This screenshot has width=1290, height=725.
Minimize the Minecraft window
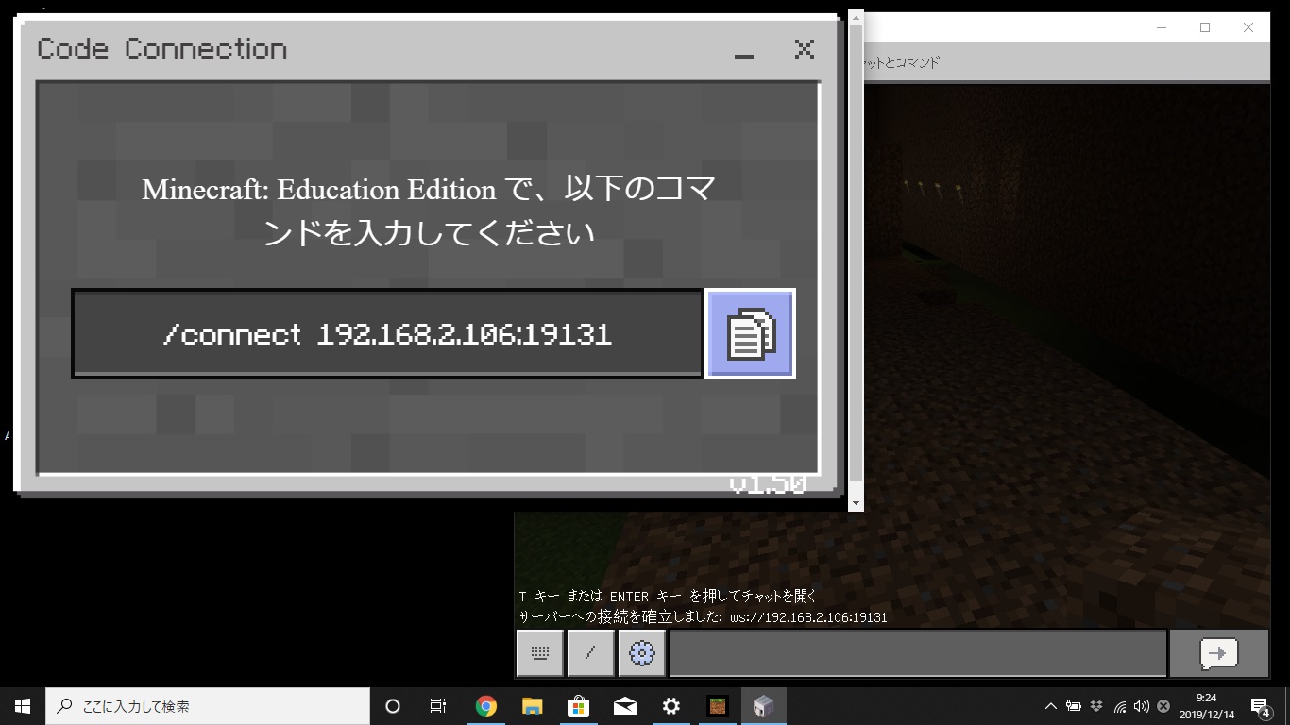1162,27
